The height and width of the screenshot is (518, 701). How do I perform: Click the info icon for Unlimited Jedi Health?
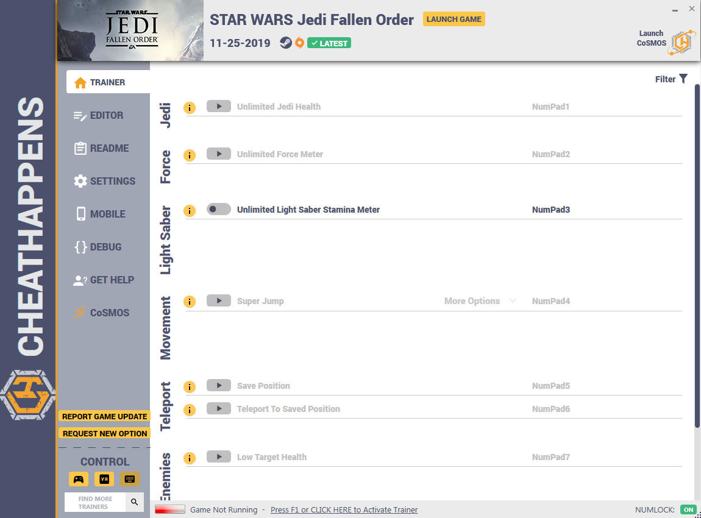pyautogui.click(x=190, y=108)
